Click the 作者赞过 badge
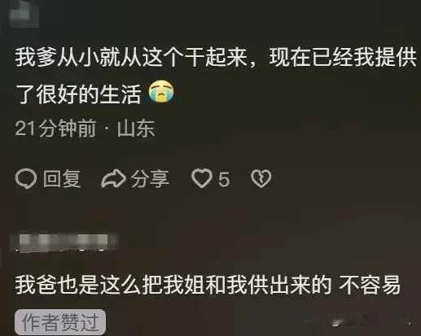This screenshot has width=421, height=336. (x=60, y=322)
